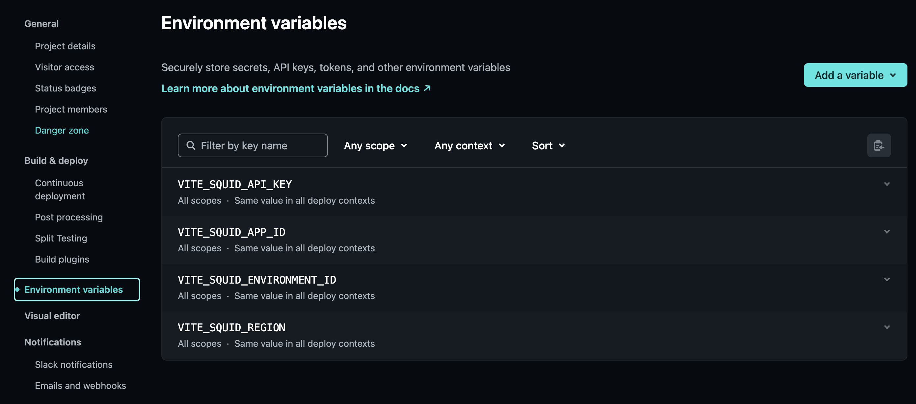Open Continuous deployment settings

(x=59, y=189)
